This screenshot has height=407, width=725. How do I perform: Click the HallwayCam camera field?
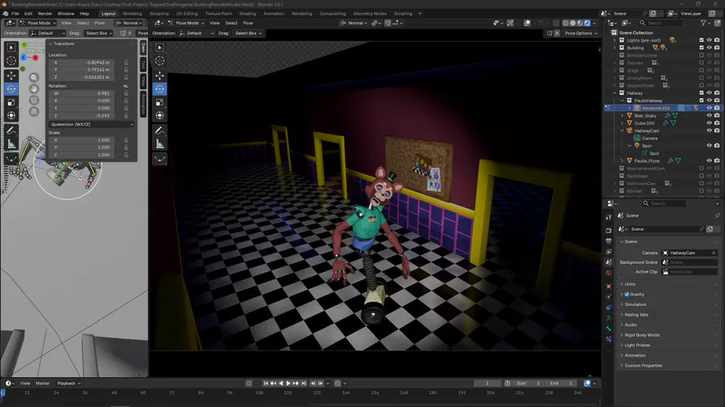689,253
